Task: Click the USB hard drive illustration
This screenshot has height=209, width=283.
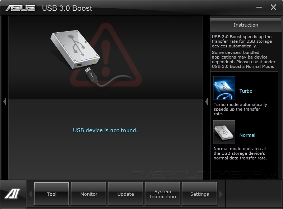Action: (x=75, y=49)
